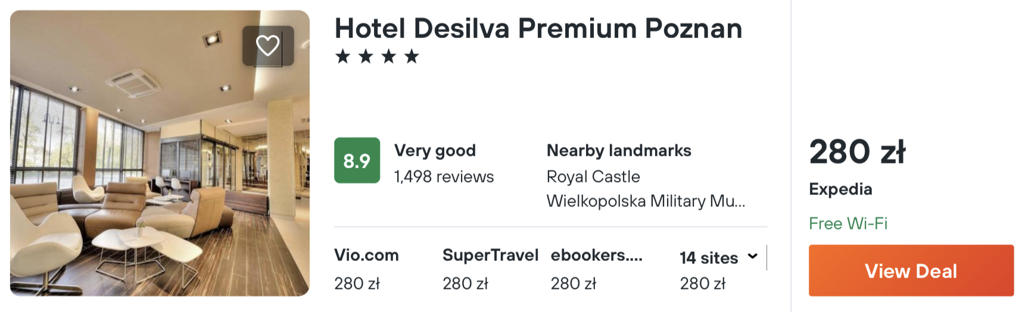Select the Vio.com 280 zł offer
Viewport: 1025px width, 312px height.
(366, 269)
